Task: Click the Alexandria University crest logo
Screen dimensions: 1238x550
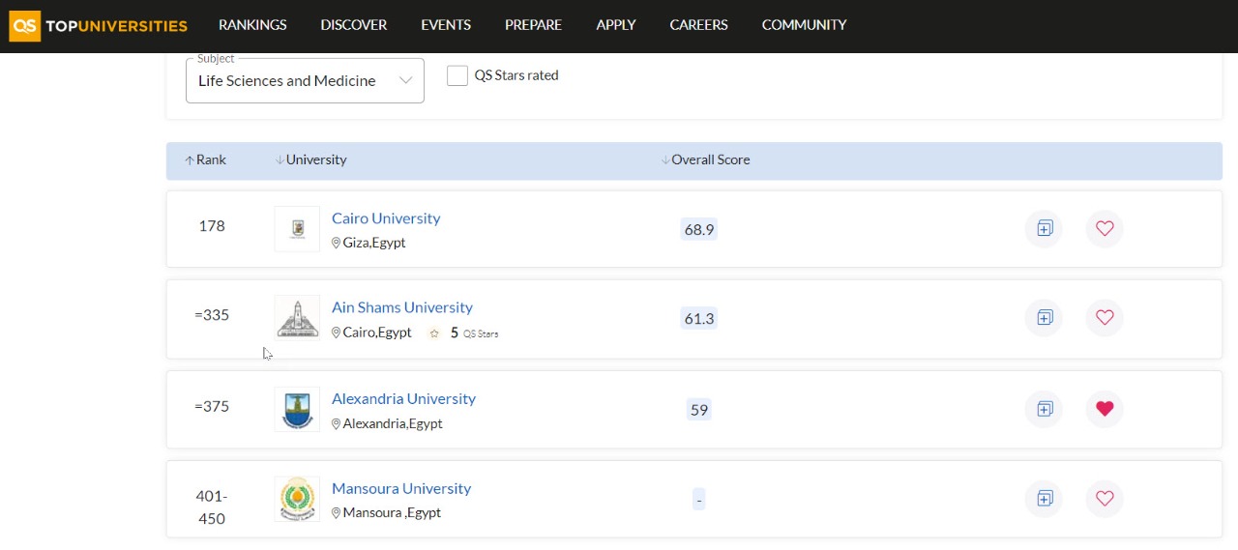Action: click(297, 410)
